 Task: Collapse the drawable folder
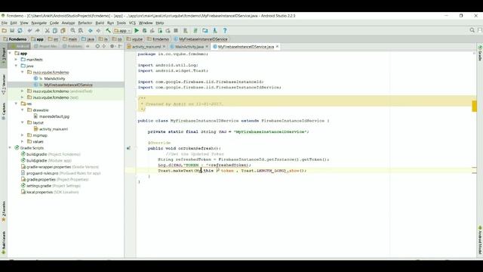pos(23,110)
